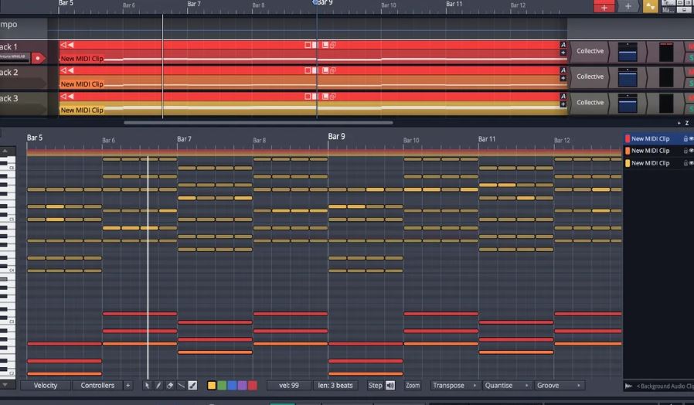Open the Collective plugin on Track 1
This screenshot has width=694, height=405.
click(590, 51)
